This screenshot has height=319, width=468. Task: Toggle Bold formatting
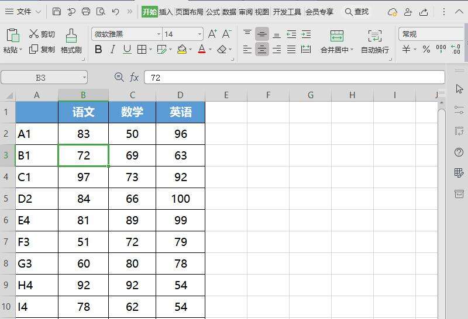coord(98,49)
